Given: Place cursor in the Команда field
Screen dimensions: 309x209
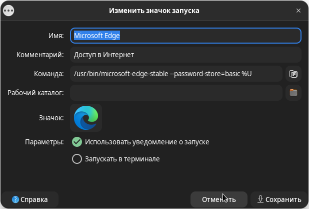Looking at the screenshot, I should 176,74.
